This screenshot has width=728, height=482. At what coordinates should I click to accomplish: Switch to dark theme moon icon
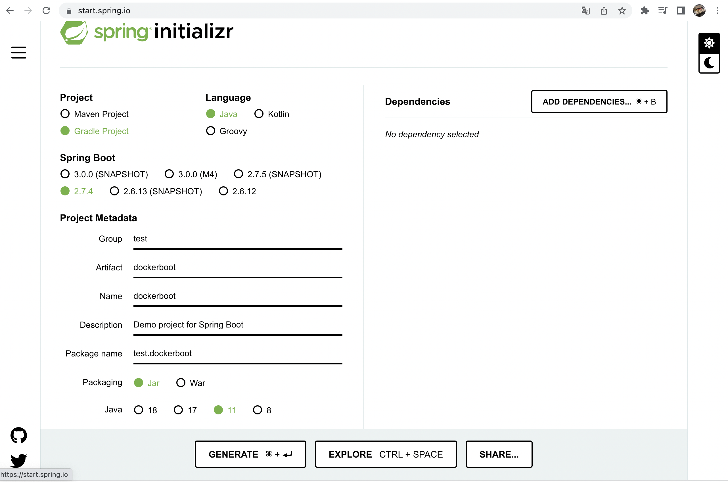709,63
